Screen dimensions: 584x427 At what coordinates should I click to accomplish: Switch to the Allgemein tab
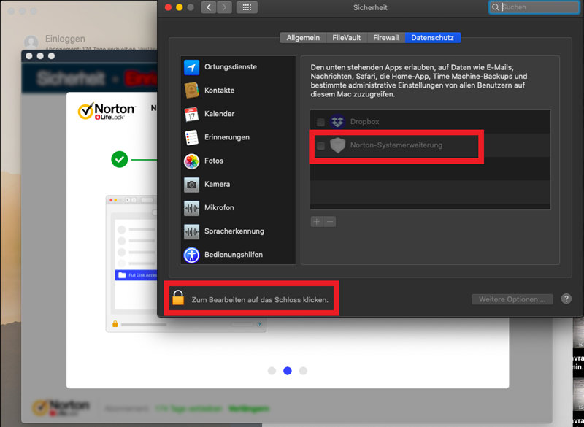[x=303, y=38]
